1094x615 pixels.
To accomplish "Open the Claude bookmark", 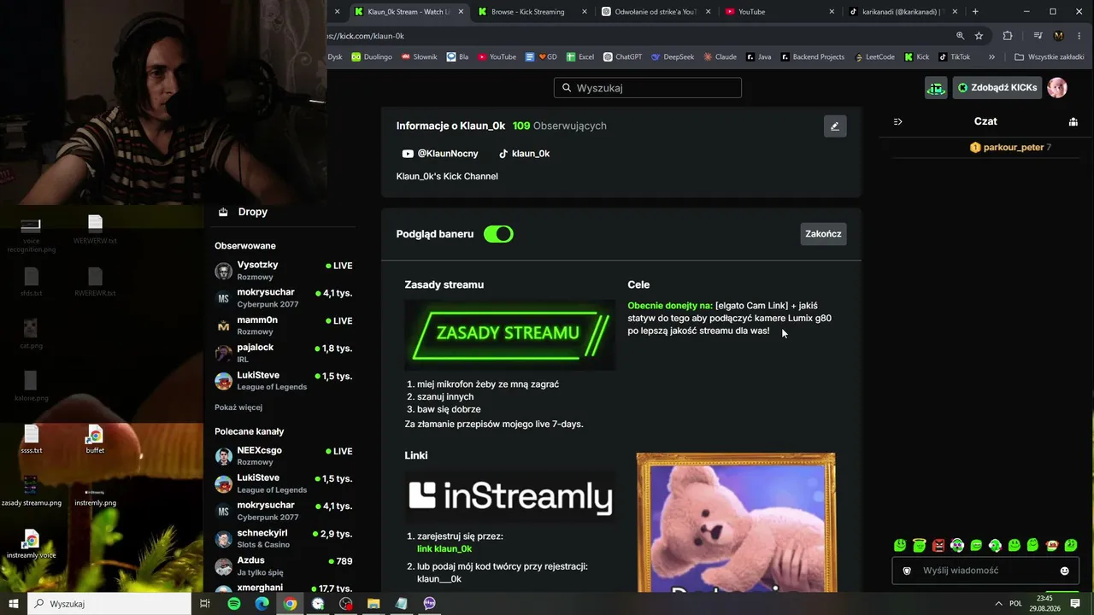I will click(x=720, y=57).
